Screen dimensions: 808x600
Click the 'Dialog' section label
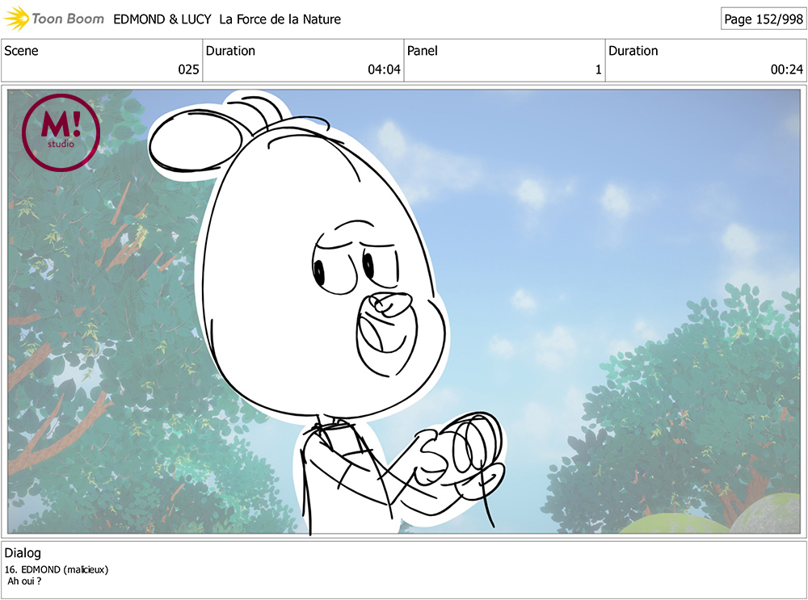tap(23, 552)
